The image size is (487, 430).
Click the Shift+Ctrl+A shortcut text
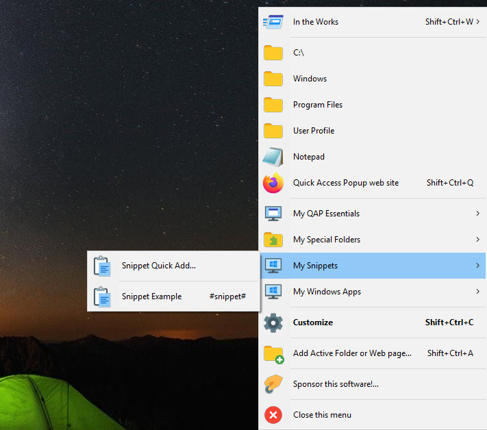coord(450,353)
